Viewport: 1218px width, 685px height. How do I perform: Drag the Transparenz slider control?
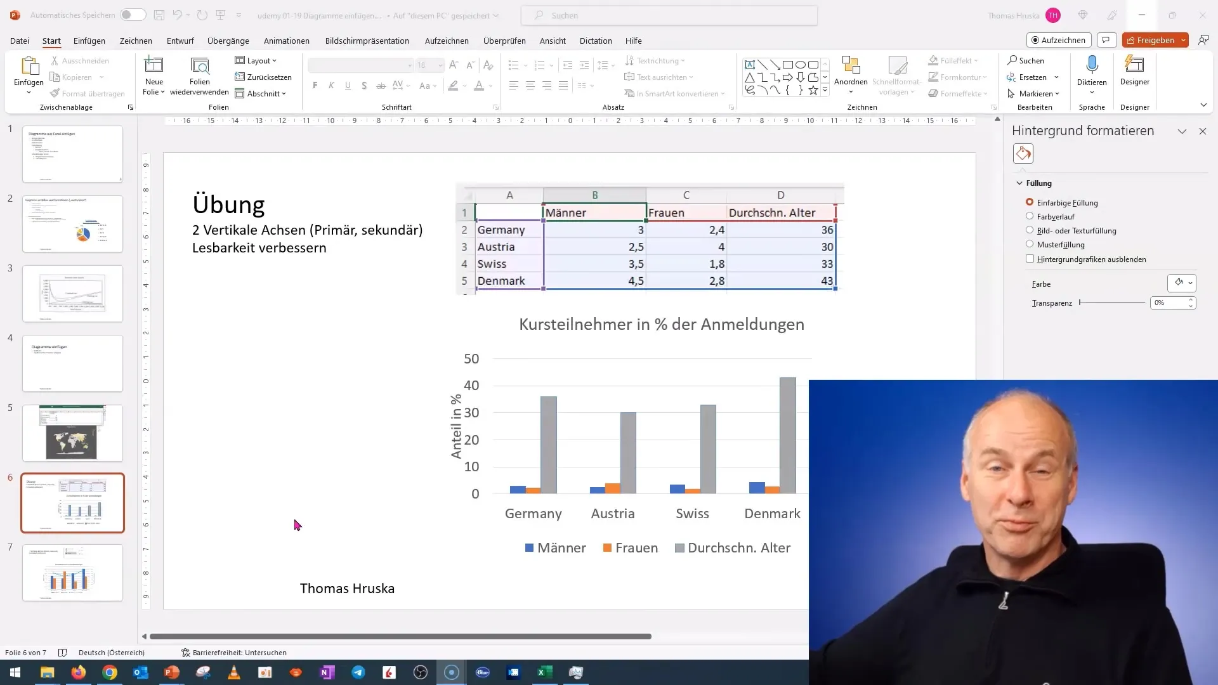coord(1080,303)
